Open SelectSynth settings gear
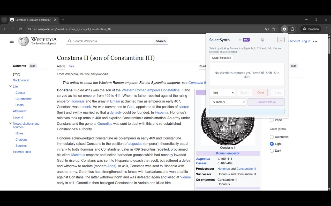This screenshot has width=331, height=206. tap(262, 40)
